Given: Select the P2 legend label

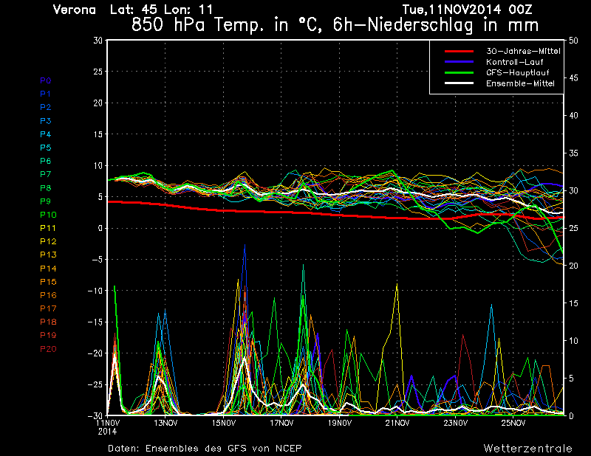Looking at the screenshot, I should 46,107.
